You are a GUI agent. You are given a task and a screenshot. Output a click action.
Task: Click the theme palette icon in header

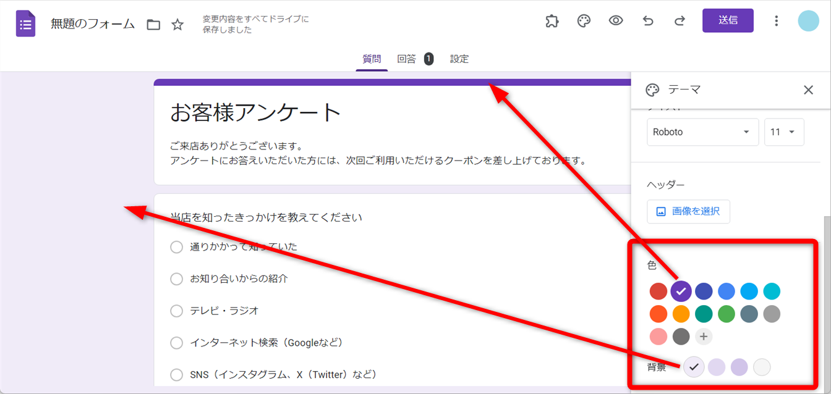(584, 21)
